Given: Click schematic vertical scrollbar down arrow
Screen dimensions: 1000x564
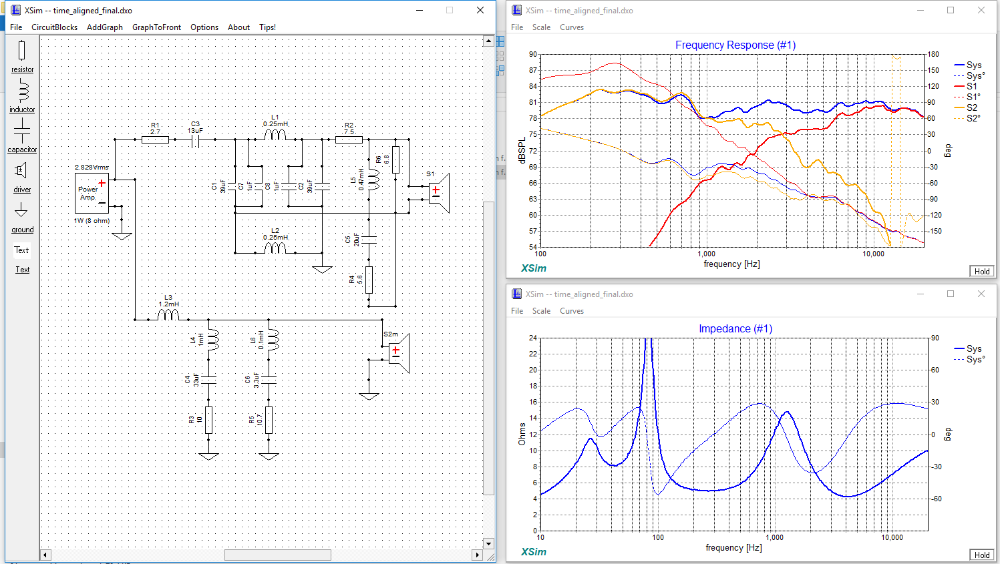Looking at the screenshot, I should [488, 543].
